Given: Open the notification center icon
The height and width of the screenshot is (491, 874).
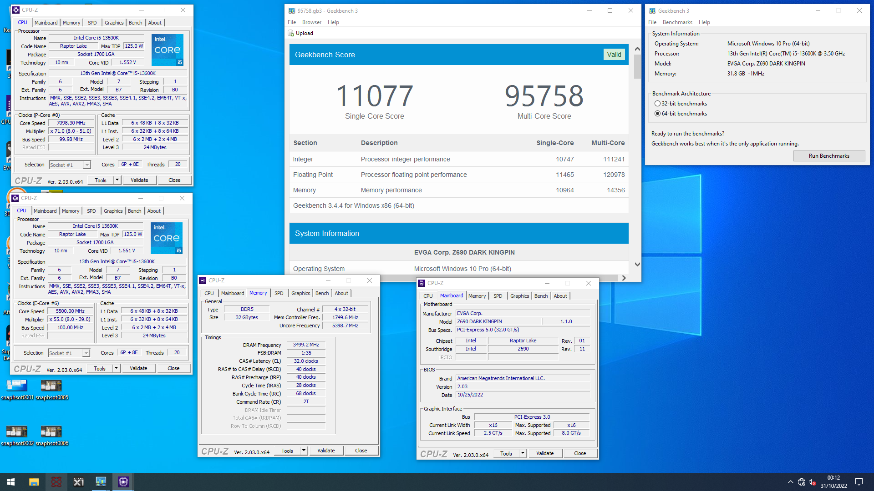Looking at the screenshot, I should [x=859, y=482].
